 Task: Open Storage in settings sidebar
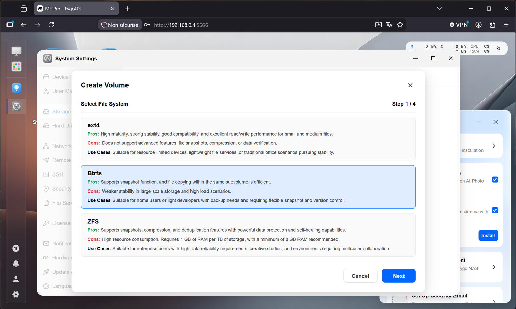(57, 112)
